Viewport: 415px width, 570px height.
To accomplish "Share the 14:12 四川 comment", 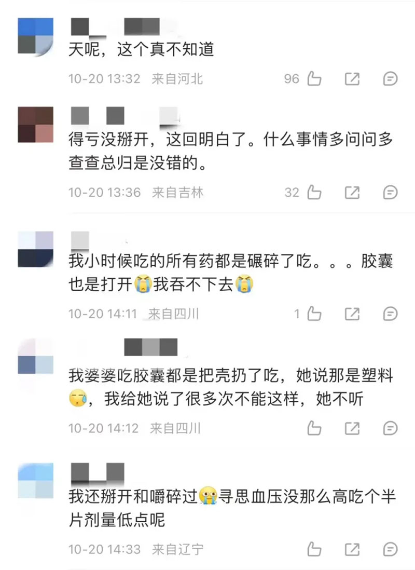I will point(352,428).
